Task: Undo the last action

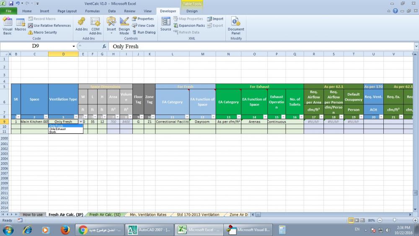Action: pos(18,3)
